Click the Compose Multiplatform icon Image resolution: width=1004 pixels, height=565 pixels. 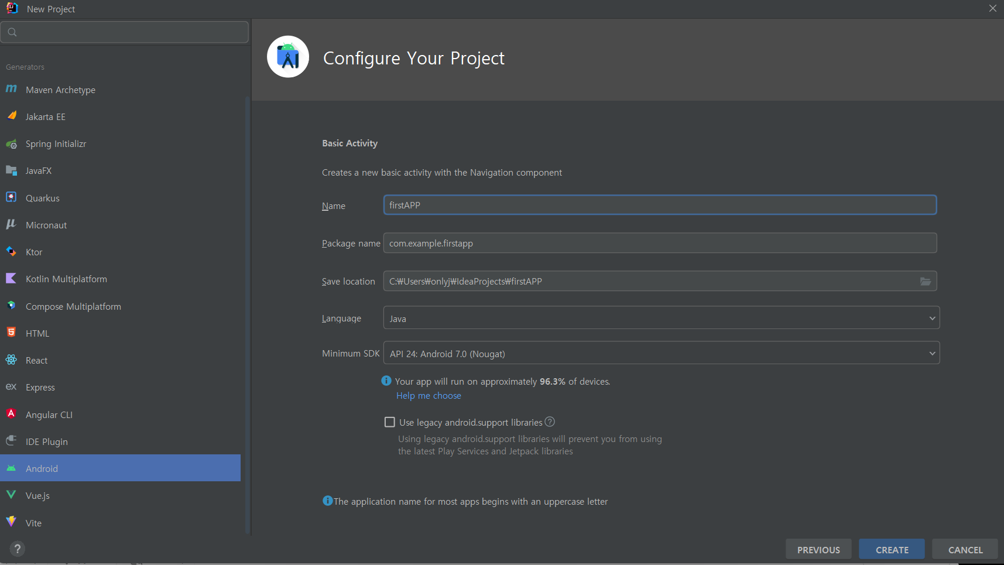[x=11, y=305]
